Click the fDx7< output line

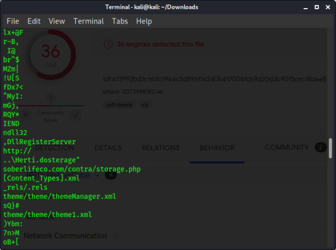(13, 87)
